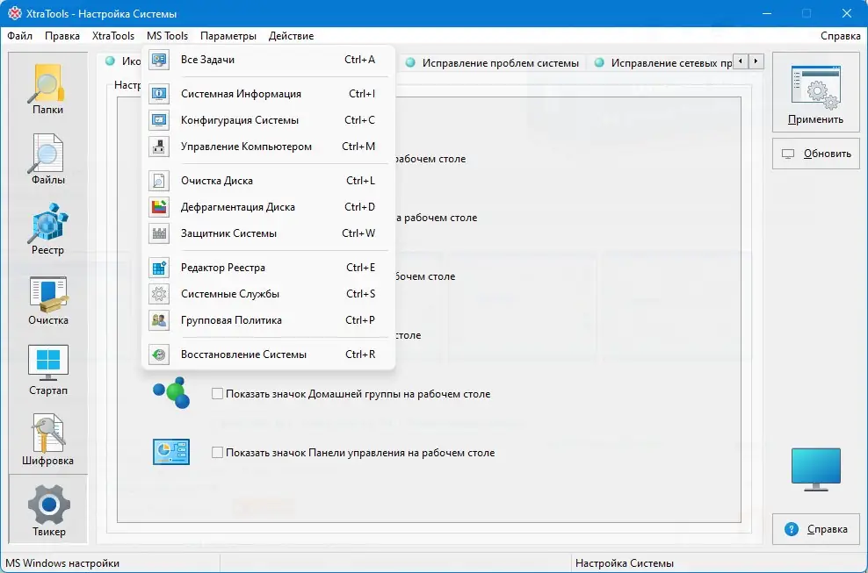Click the Домашняя группа spheres icon
Screen dimensions: 868x573
click(171, 393)
